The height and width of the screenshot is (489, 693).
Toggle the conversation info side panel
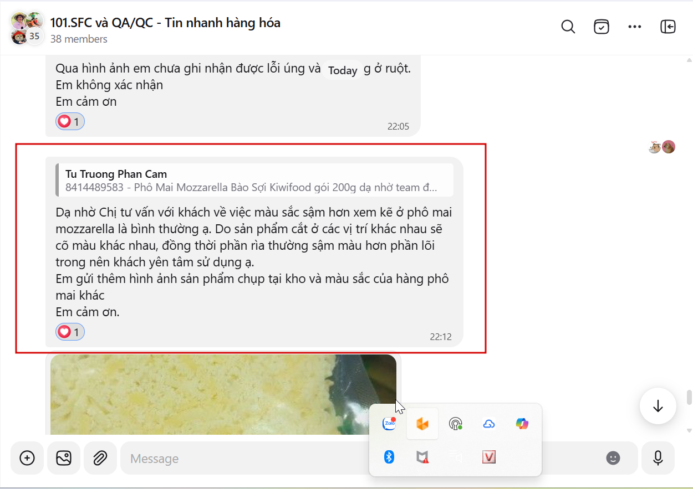click(668, 27)
